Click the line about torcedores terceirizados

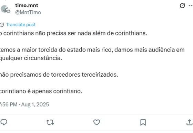point(59,75)
